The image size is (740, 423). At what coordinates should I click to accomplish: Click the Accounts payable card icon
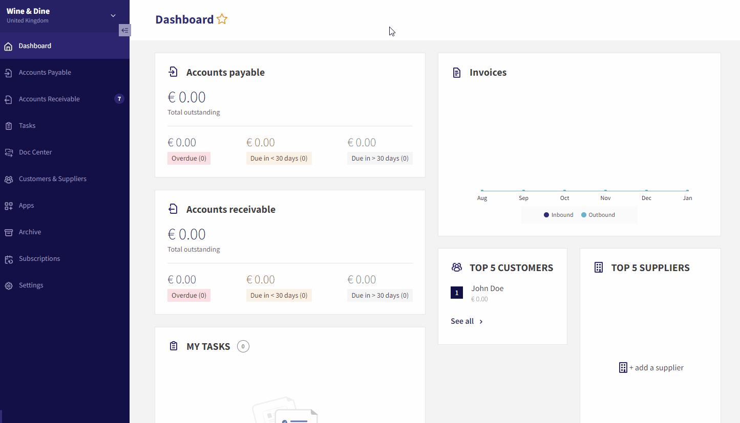173,72
